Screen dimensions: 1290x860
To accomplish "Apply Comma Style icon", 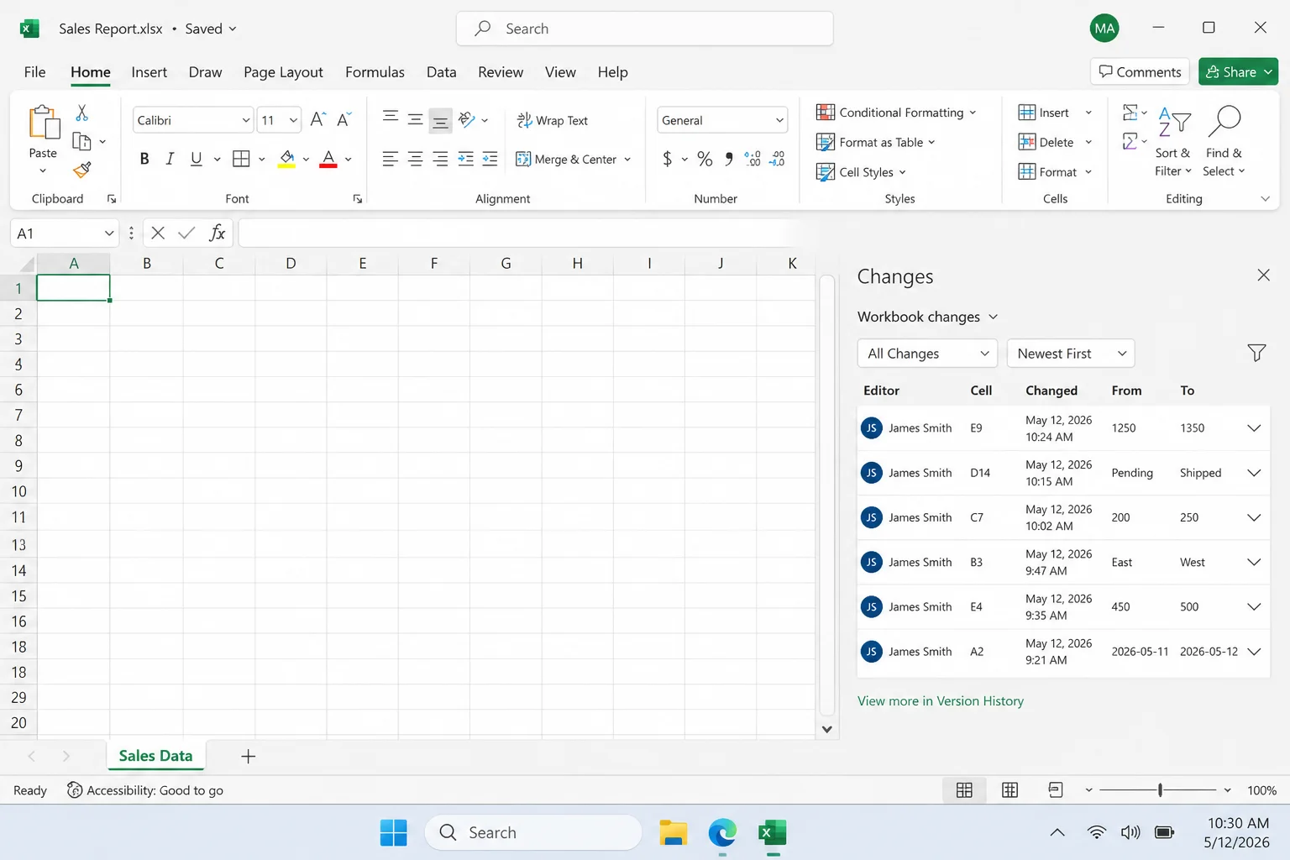I will (x=728, y=159).
